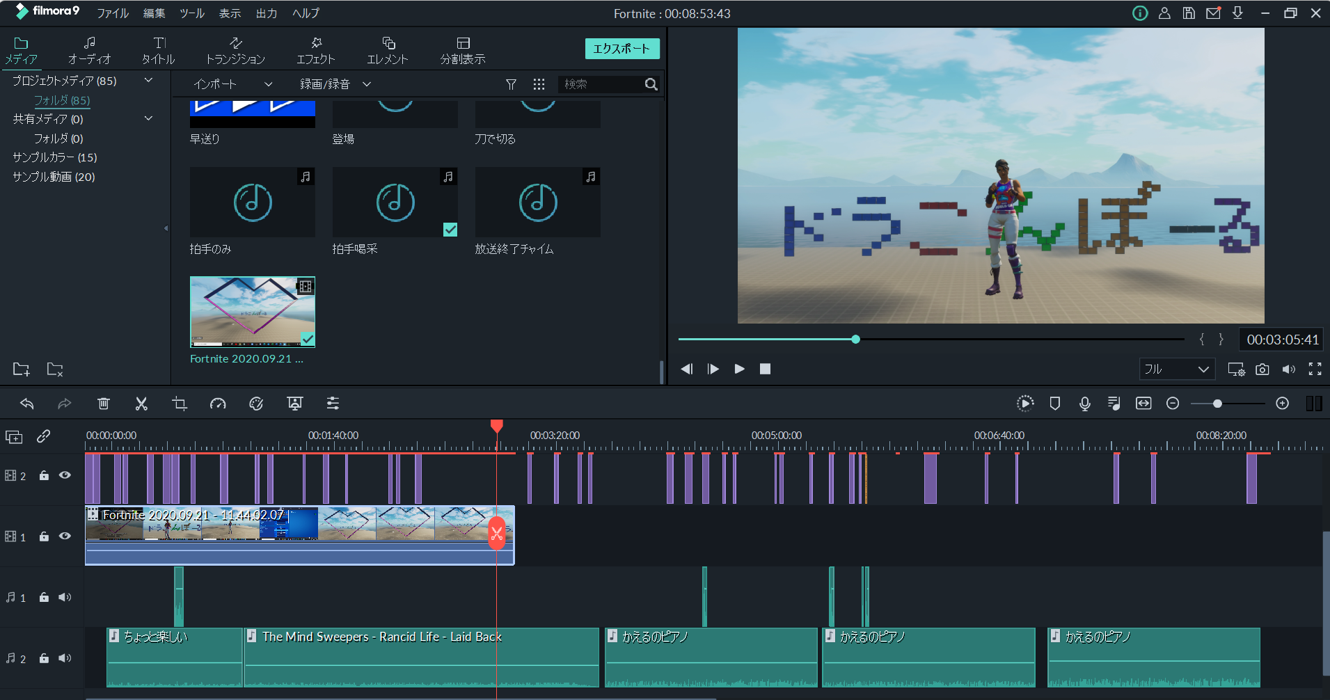Step to previous frame

tap(687, 369)
